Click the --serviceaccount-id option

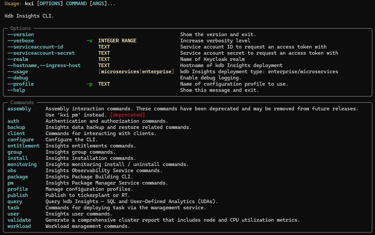[x=35, y=47]
